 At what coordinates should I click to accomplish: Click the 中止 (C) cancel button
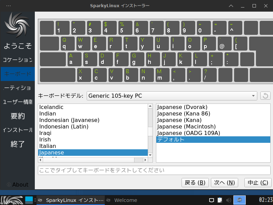tap(258, 182)
